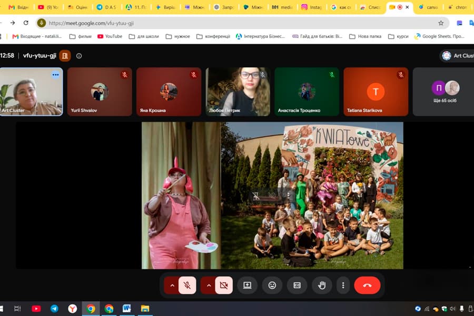Open emoji reactions panel
Image resolution: width=474 pixels, height=316 pixels.
click(x=272, y=285)
